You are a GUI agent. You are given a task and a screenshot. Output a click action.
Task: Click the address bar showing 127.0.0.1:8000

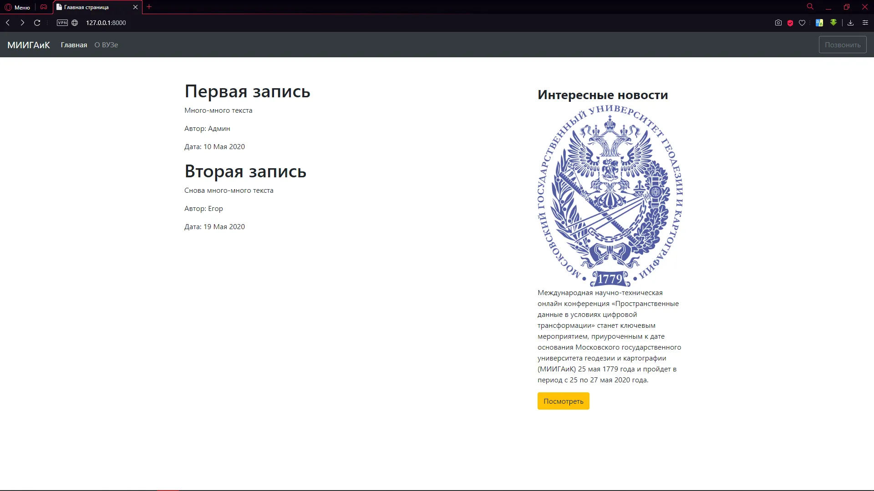(106, 23)
